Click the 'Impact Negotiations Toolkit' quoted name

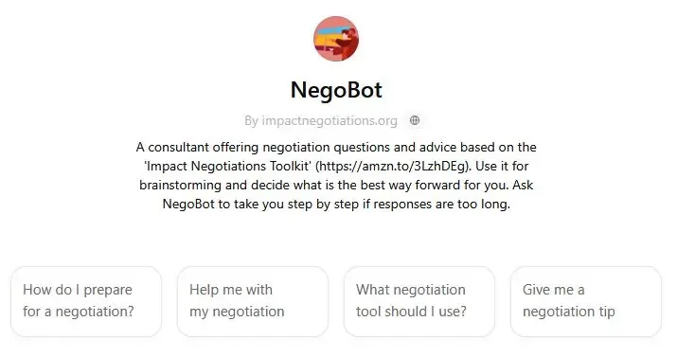click(228, 167)
